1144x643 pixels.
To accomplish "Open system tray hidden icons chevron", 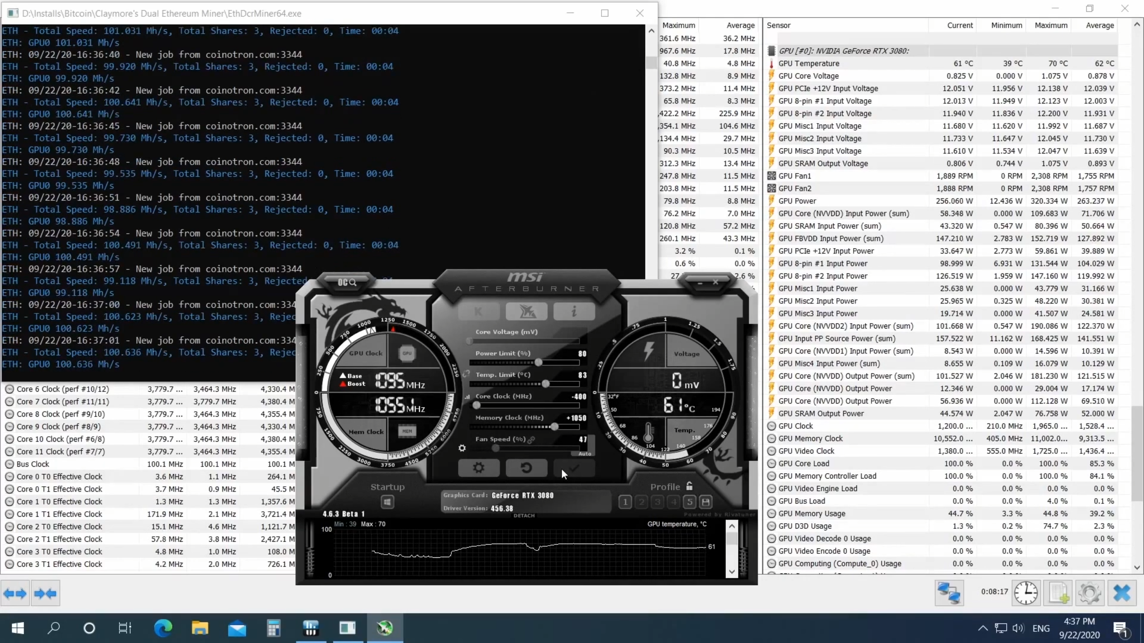I will point(983,628).
